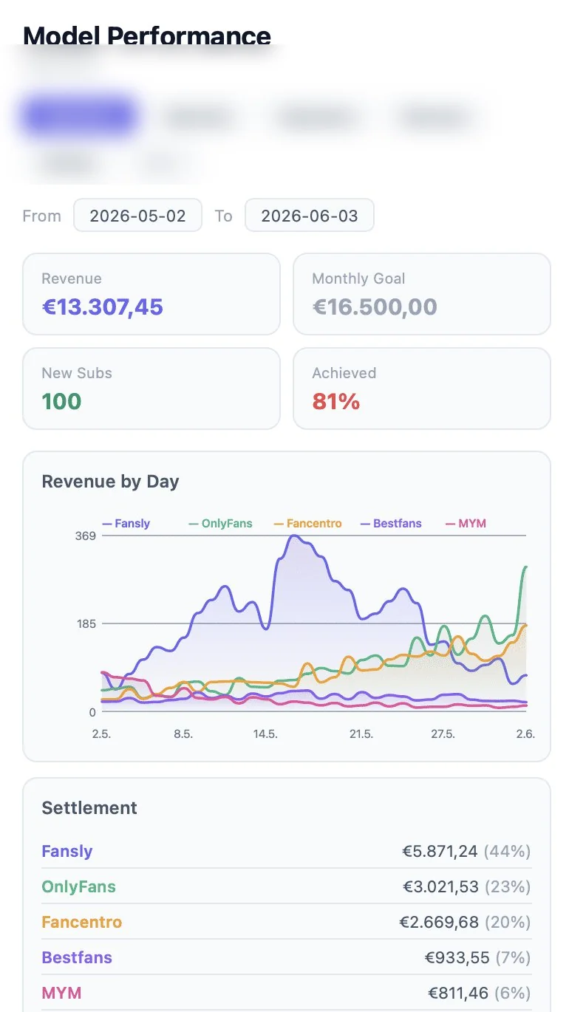Toggle Fansly series in chart legend
The image size is (569, 1012).
(x=126, y=524)
